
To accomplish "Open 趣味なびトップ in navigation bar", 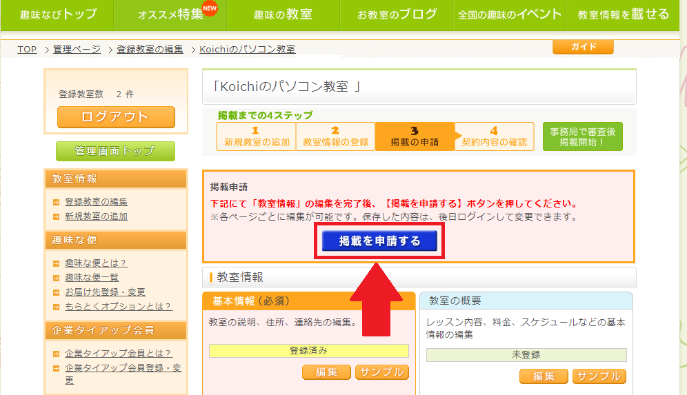I will (58, 14).
